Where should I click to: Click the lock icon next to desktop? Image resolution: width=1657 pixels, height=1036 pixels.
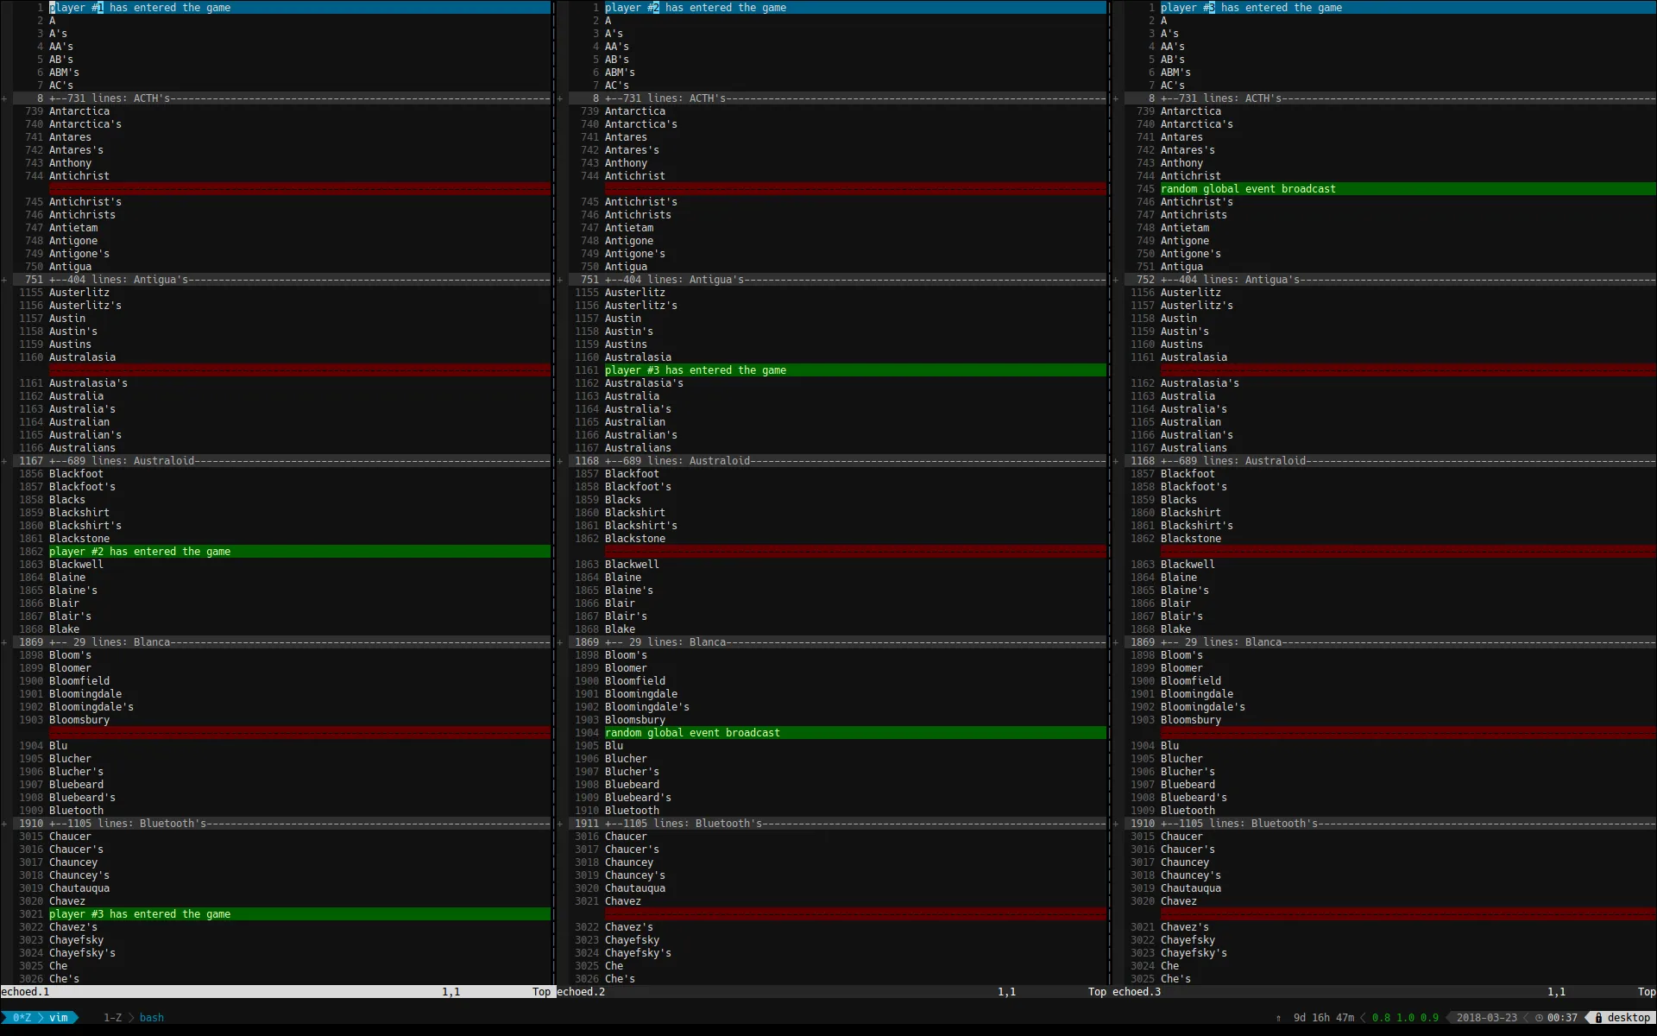pyautogui.click(x=1598, y=1018)
